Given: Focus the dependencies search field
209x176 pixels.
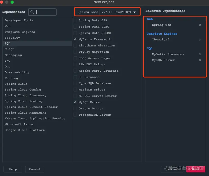Looking at the screenshot, I should 42,12.
